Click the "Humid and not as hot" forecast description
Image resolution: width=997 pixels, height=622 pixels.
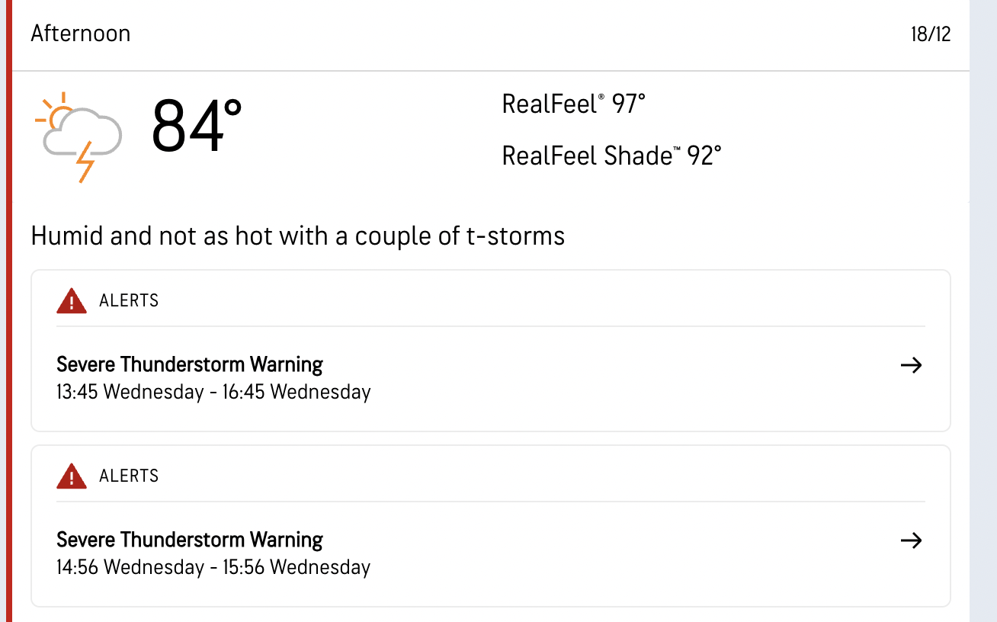298,236
